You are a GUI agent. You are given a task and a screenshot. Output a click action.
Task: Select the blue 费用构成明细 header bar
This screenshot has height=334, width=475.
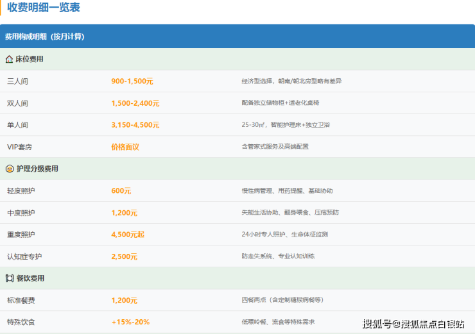click(x=237, y=37)
